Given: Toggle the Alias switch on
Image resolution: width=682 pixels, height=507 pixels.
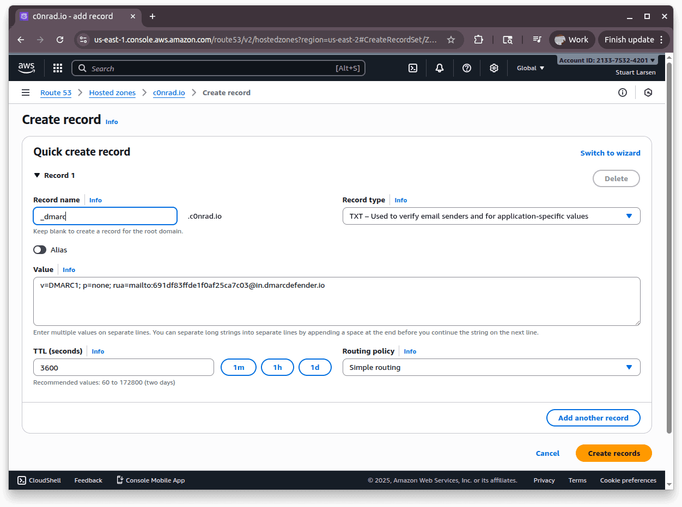Looking at the screenshot, I should click(40, 249).
